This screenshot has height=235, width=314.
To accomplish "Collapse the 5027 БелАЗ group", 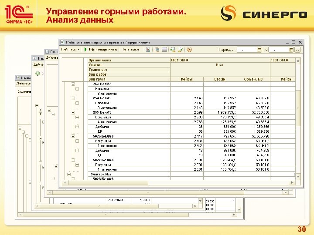I will [73, 160].
